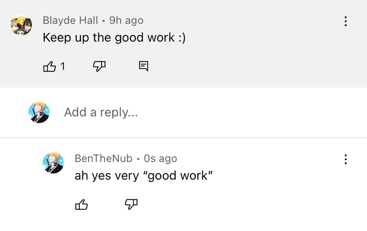Like BenTheNub's reply
This screenshot has width=367, height=231.
click(x=82, y=205)
